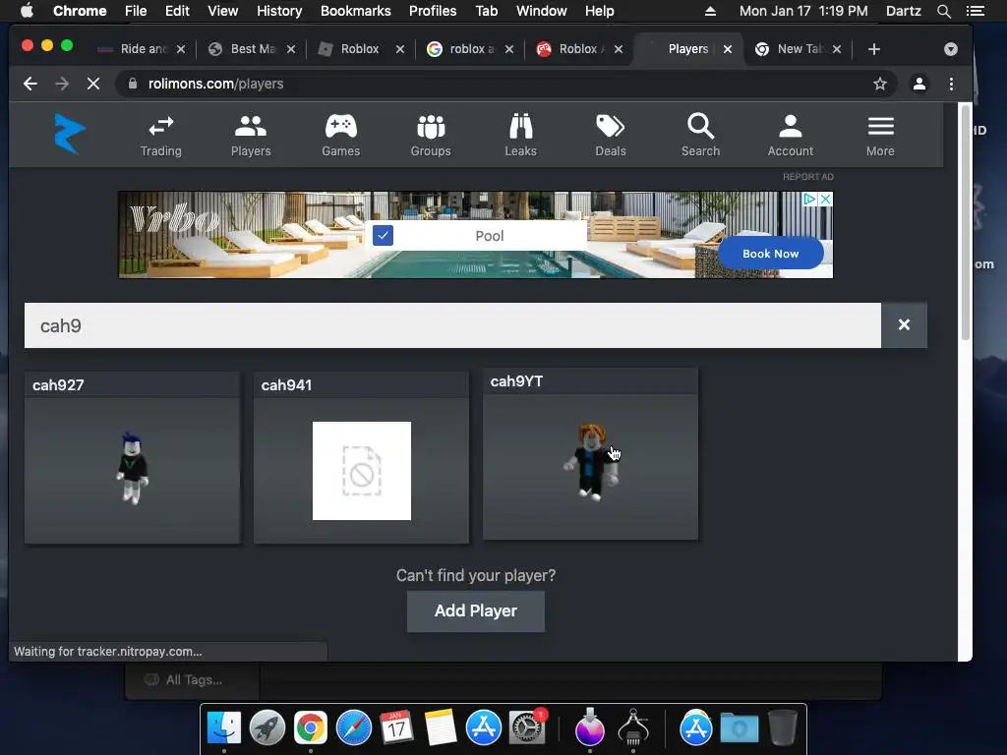Toggle the Pool checkbox in ad
1007x755 pixels.
coord(383,236)
